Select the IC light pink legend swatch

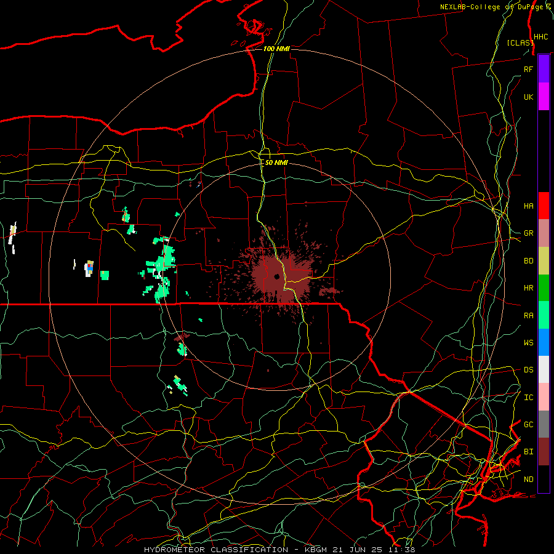tap(544, 397)
